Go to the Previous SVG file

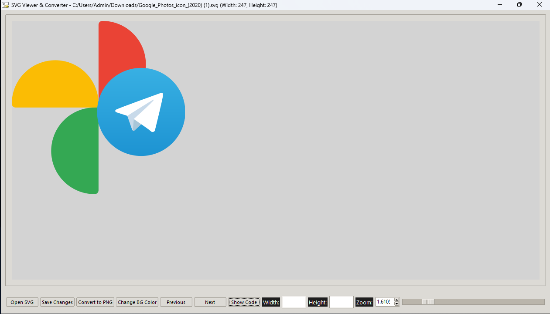coord(176,302)
